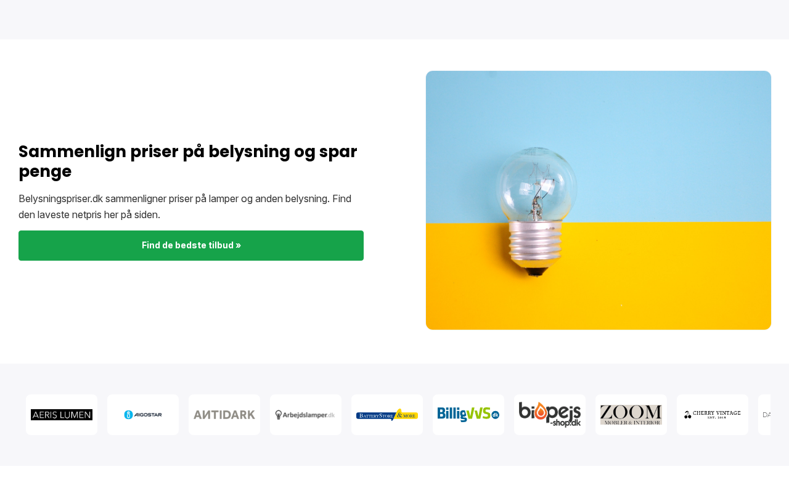Open the partially visible last logo tile
The image size is (789, 493).
pyautogui.click(x=765, y=415)
